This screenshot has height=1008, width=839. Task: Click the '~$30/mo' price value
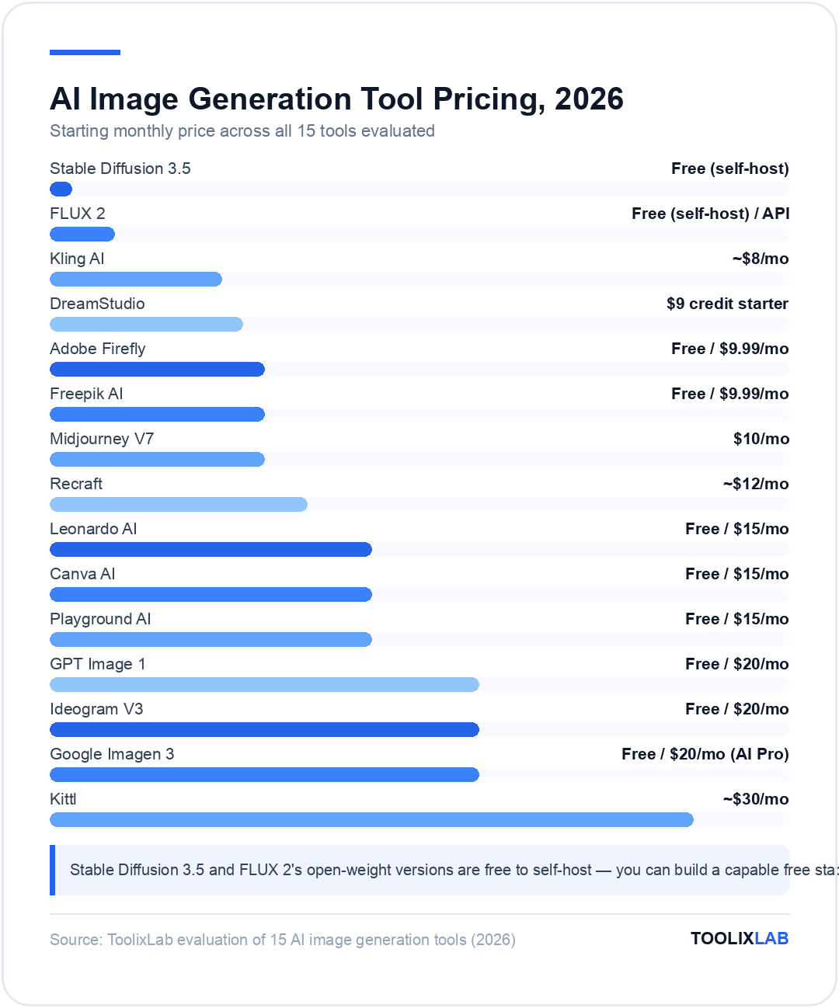pos(756,799)
